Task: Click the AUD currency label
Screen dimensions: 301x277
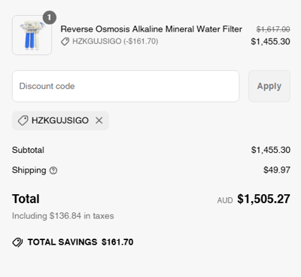Action: click(x=225, y=200)
